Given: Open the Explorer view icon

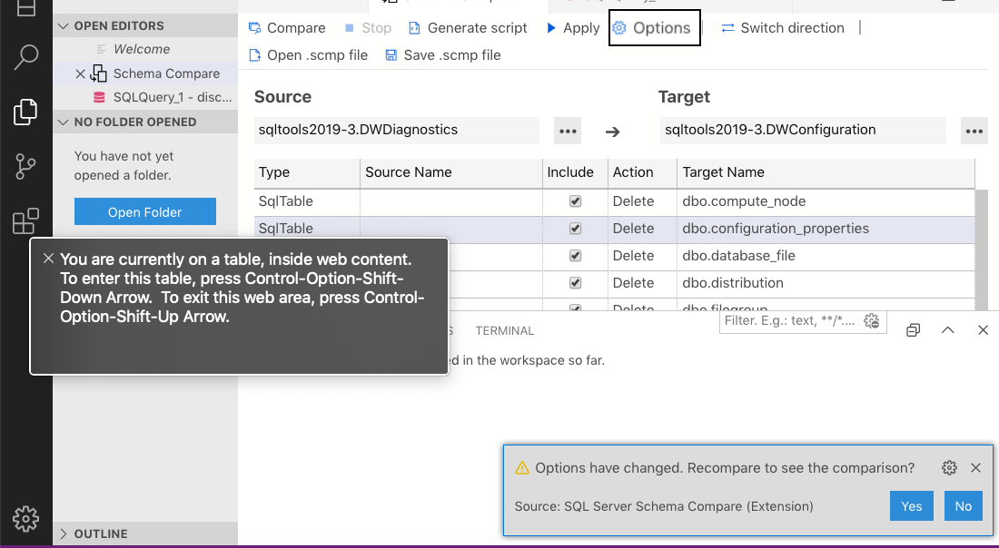Looking at the screenshot, I should [x=26, y=112].
